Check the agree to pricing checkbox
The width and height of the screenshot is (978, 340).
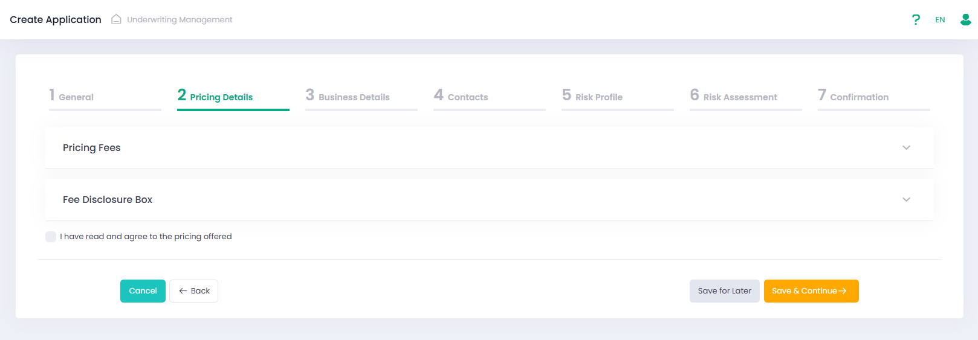click(51, 237)
